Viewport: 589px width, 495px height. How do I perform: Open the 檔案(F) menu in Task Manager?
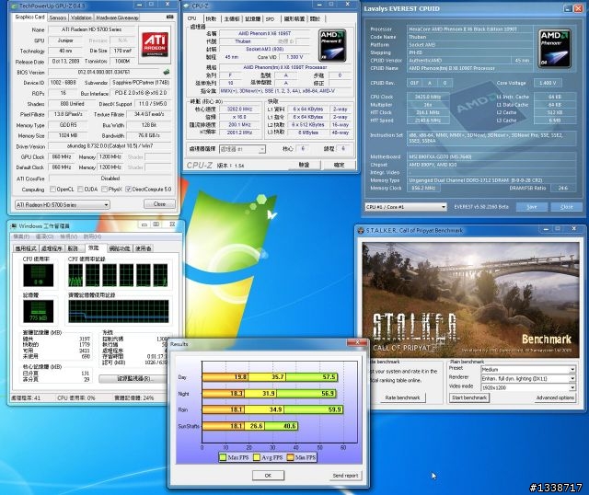pyautogui.click(x=21, y=236)
